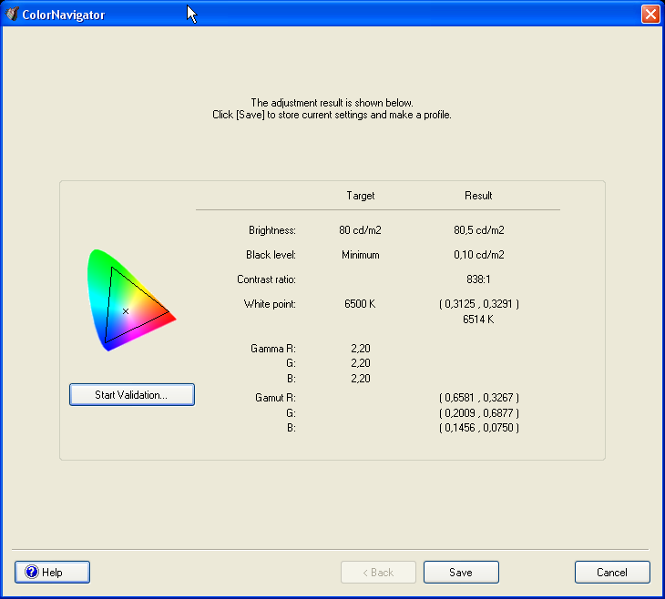Click the Gamut G coordinates result
Screen dimensions: 665x599
(x=478, y=413)
